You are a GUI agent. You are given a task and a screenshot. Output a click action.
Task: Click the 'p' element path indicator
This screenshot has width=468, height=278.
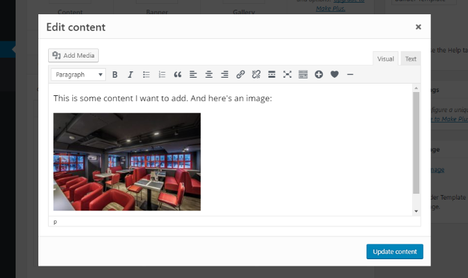(55, 222)
